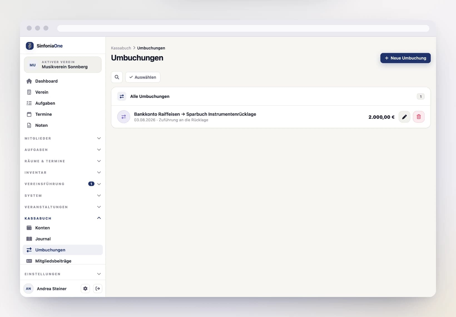The width and height of the screenshot is (456, 317).
Task: Click the 2.000,00 € amount
Action: click(x=381, y=117)
